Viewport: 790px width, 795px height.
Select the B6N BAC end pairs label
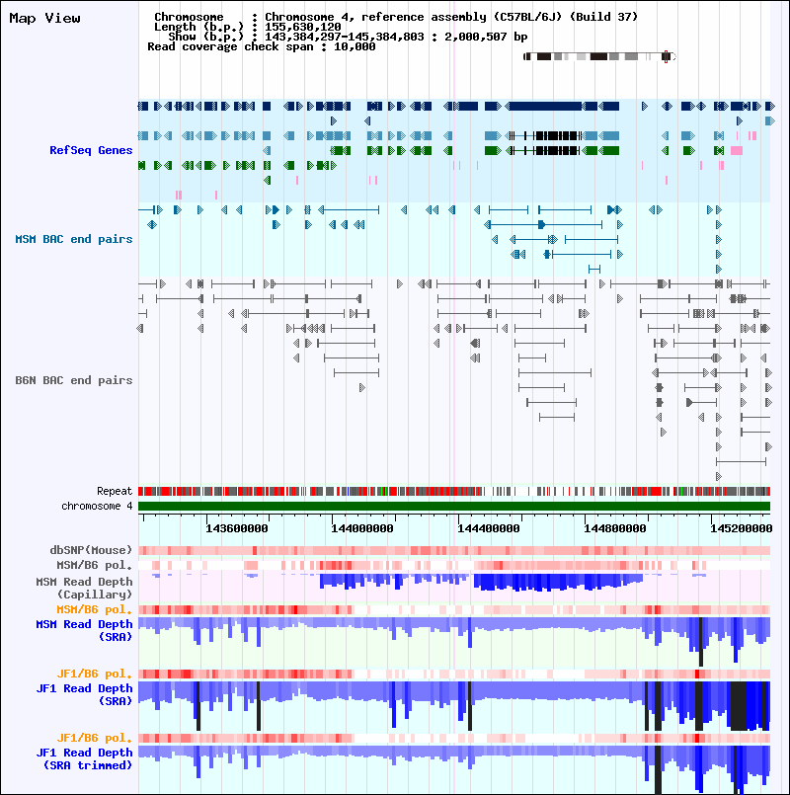[73, 380]
